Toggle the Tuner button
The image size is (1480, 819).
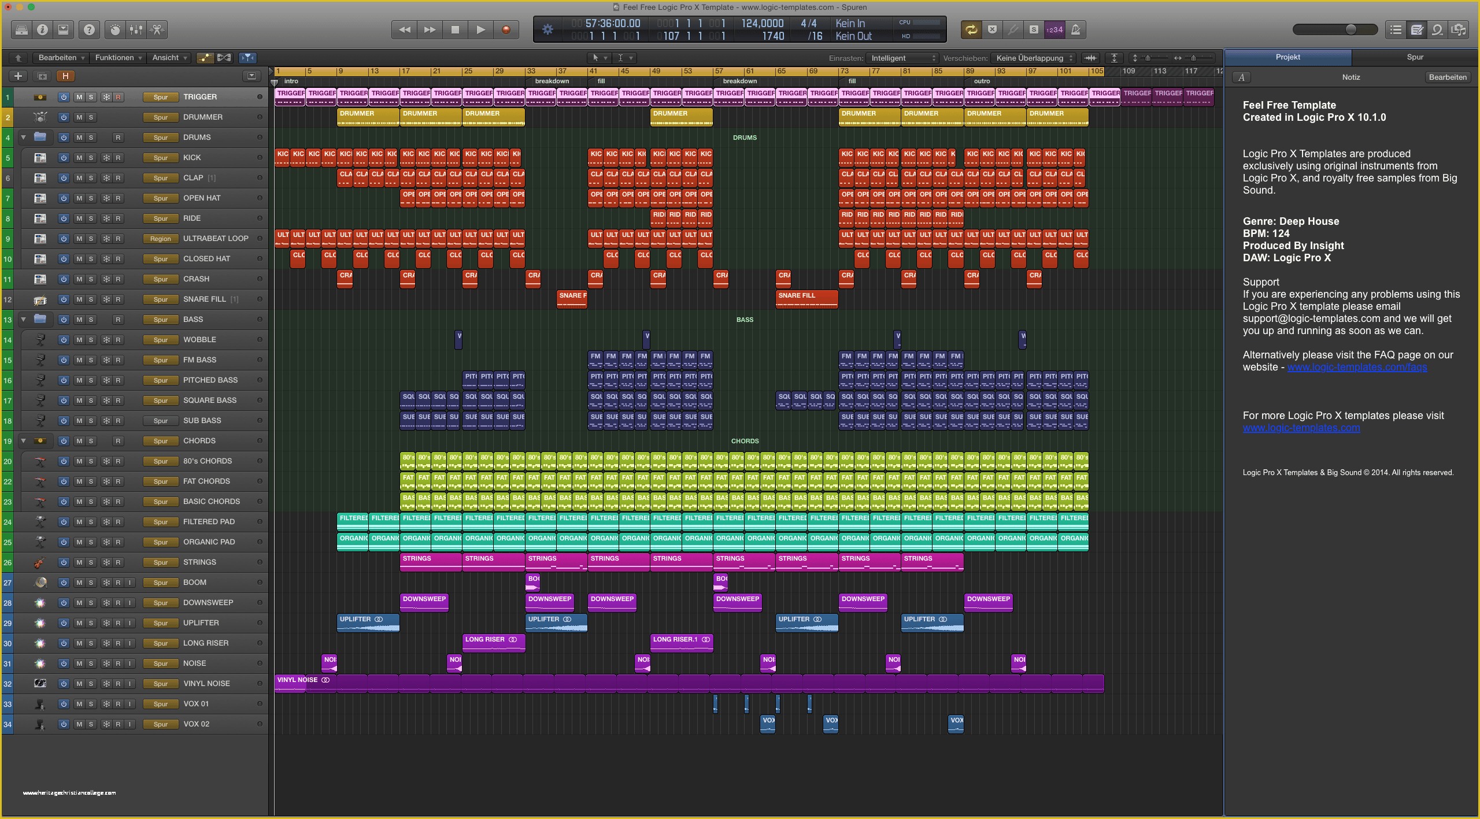[x=1013, y=29]
